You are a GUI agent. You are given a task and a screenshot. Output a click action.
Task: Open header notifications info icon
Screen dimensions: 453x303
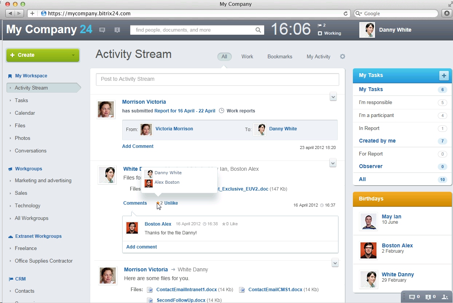[117, 30]
